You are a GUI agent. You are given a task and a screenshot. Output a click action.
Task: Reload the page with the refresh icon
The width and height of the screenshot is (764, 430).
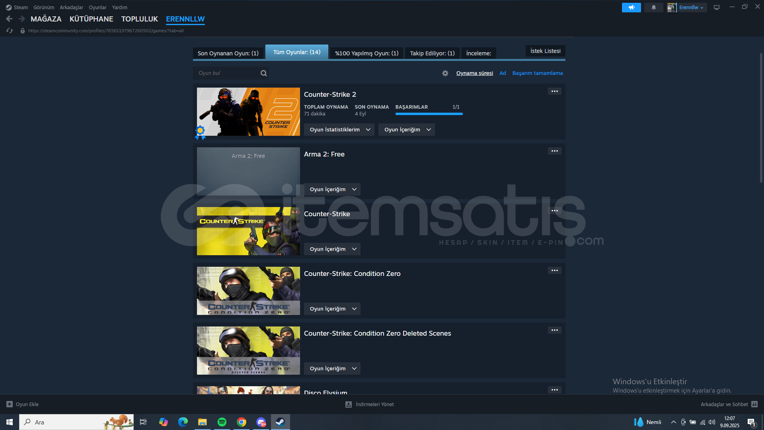[x=10, y=31]
